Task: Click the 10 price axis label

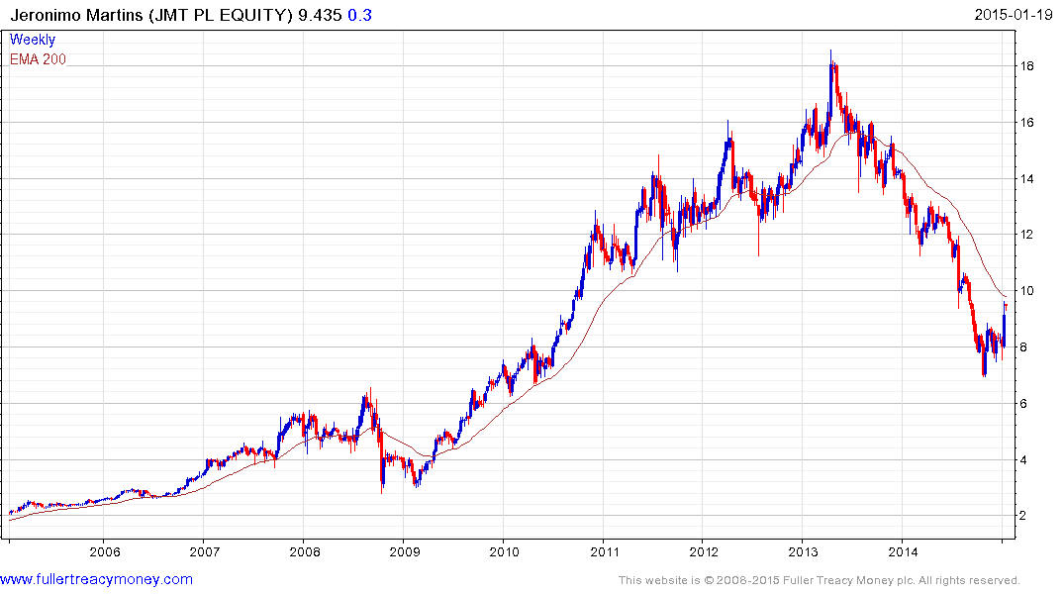Action: pyautogui.click(x=1026, y=290)
